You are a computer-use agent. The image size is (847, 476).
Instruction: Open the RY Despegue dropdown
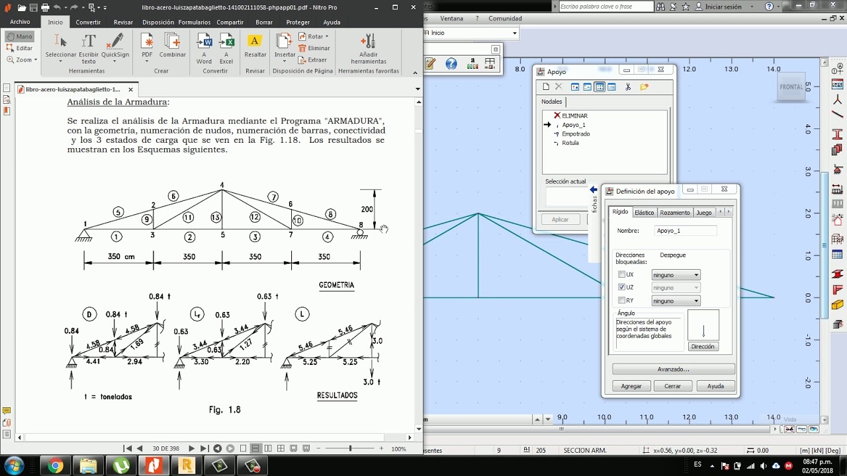676,301
